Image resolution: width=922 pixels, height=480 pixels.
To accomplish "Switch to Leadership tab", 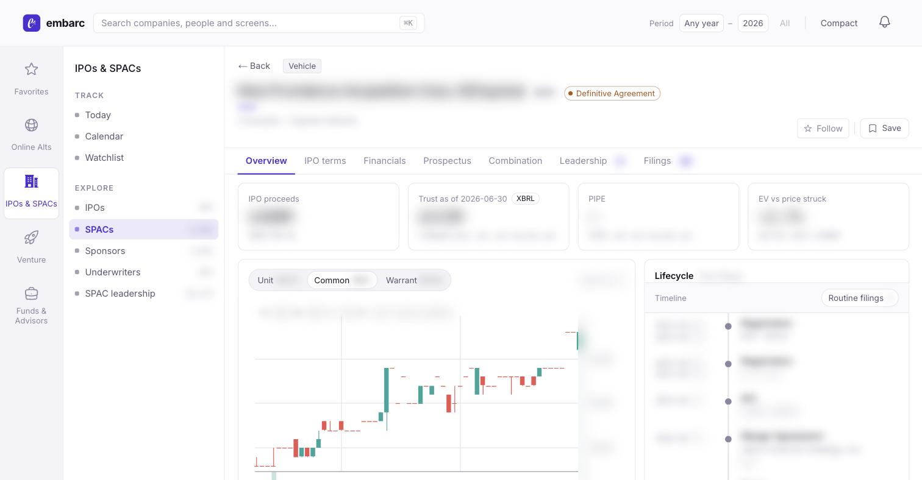I will pyautogui.click(x=593, y=161).
